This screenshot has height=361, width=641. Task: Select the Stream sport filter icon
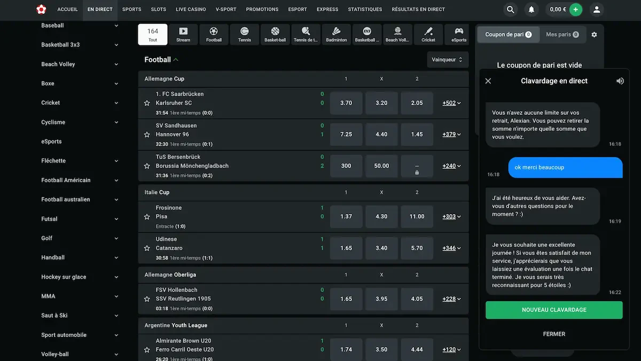pos(183,34)
